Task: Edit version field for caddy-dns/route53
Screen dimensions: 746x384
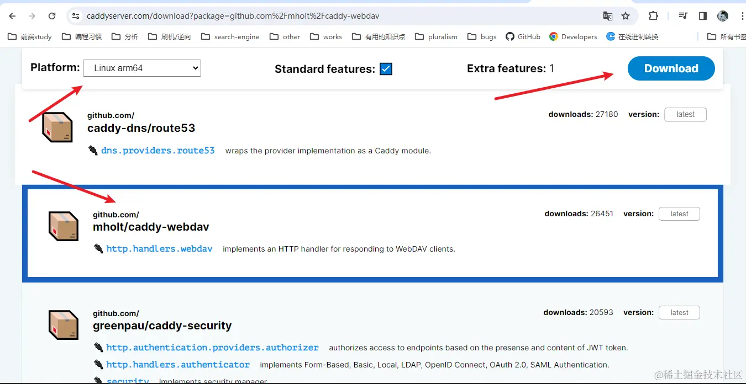Action: coord(685,114)
